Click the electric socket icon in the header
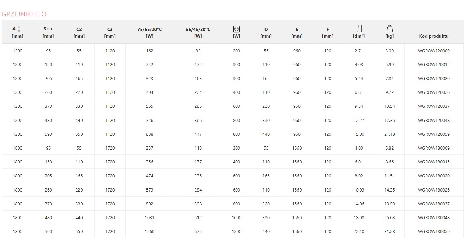The height and width of the screenshot is (249, 471). pos(236,29)
